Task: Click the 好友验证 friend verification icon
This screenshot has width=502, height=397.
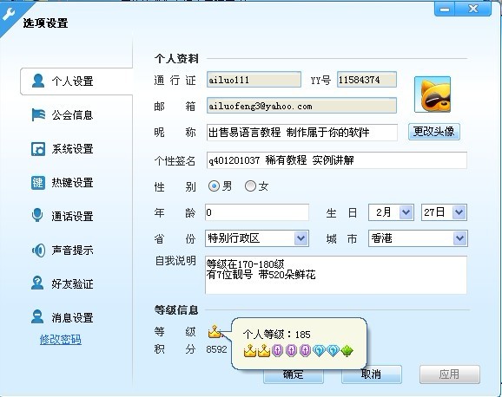Action: (37, 283)
